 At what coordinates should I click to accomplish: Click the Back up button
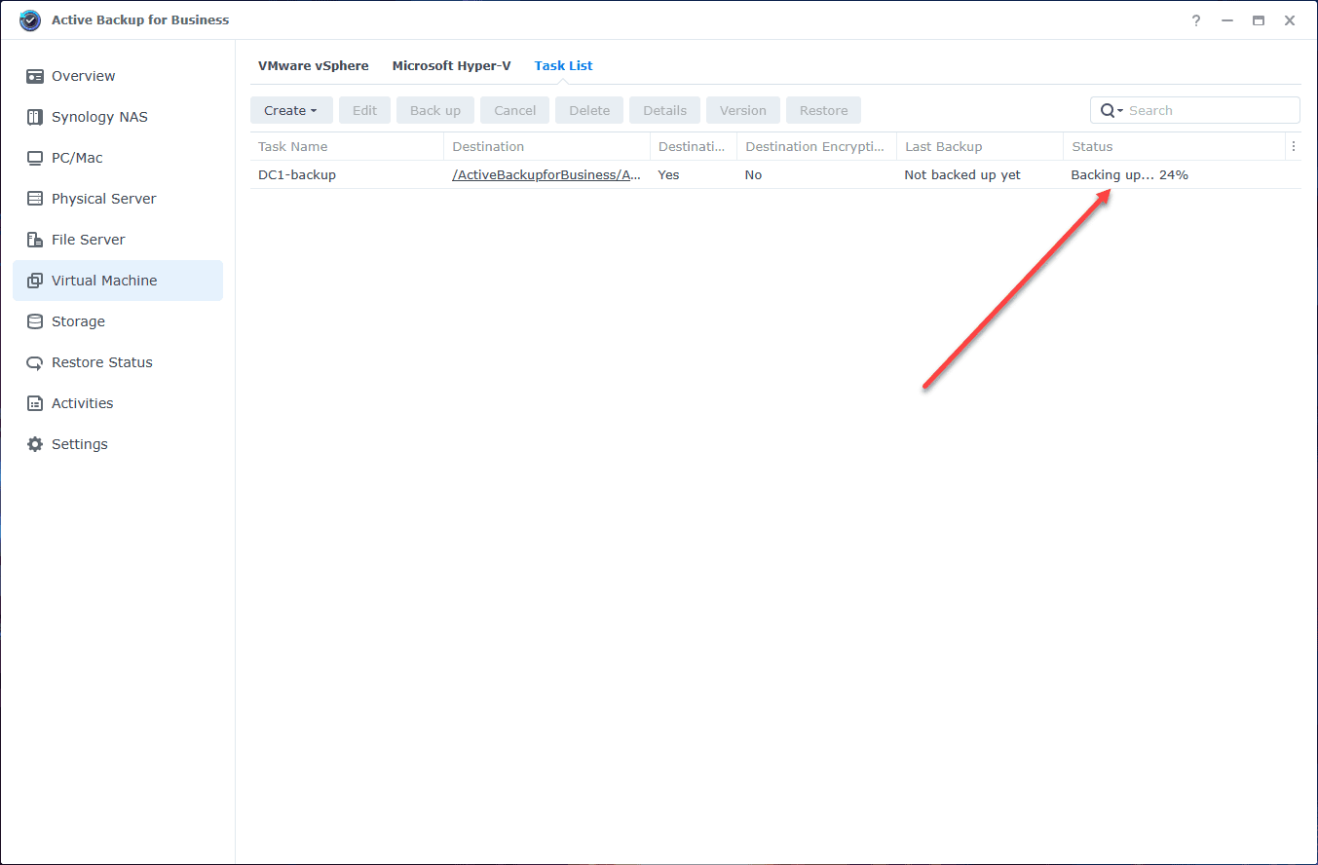click(x=435, y=110)
